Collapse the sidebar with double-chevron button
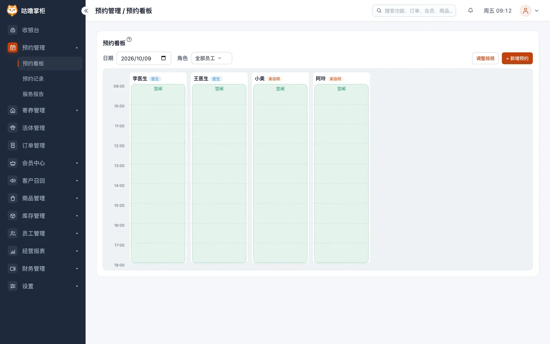This screenshot has height=344, width=550. 86,11
